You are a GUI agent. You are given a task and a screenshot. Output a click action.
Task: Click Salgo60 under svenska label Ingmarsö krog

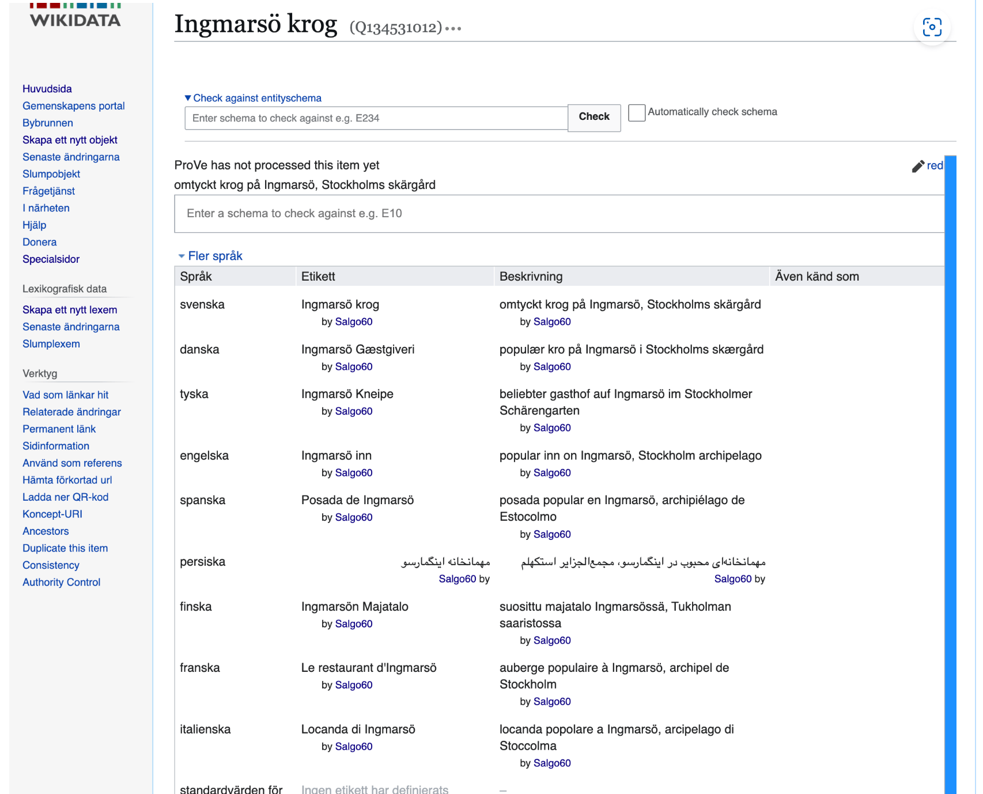pyautogui.click(x=353, y=322)
